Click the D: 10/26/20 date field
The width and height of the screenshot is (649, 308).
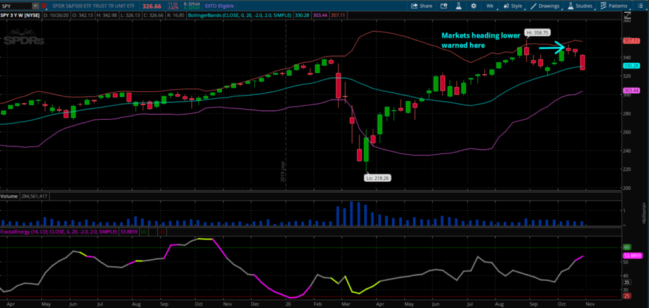57,15
